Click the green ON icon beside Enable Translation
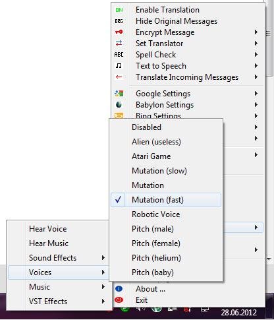274x320 pixels. (x=119, y=10)
